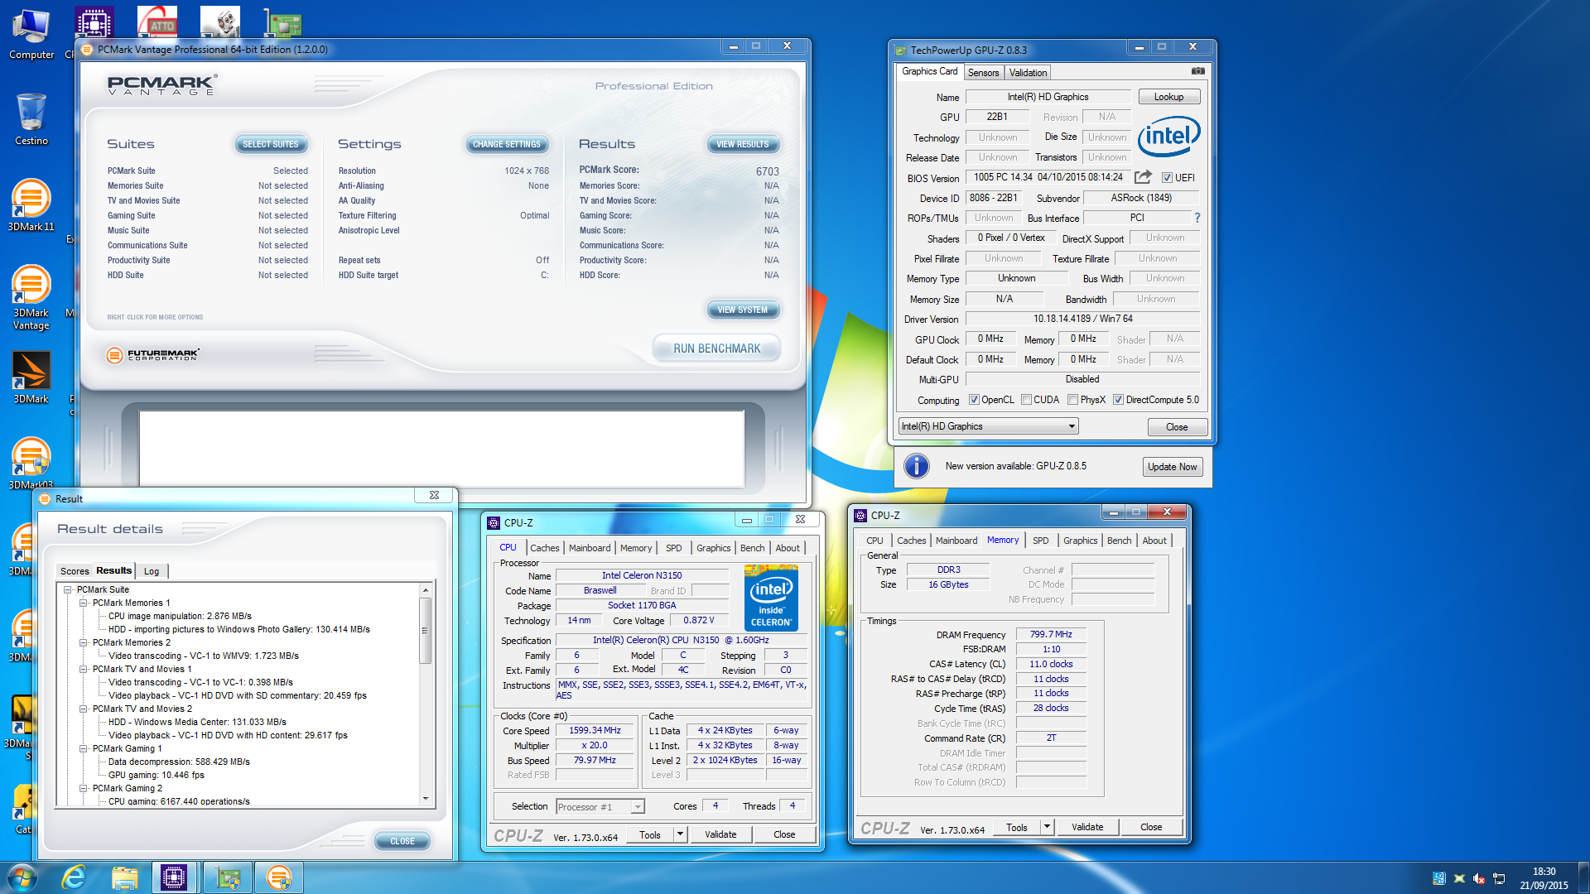
Task: Click the RUN BENCHMARK button
Action: coord(717,348)
